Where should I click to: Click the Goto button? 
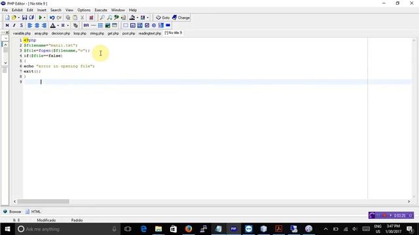(163, 18)
